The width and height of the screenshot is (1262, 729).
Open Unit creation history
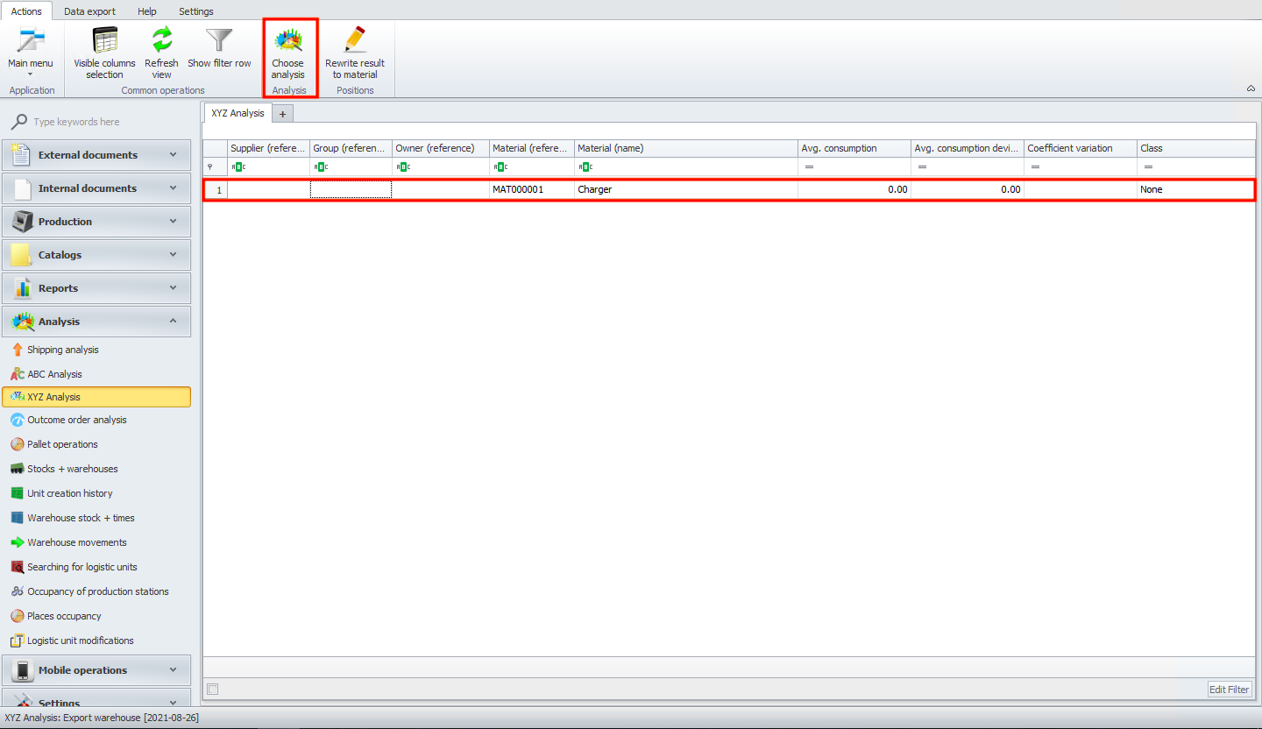[x=70, y=493]
